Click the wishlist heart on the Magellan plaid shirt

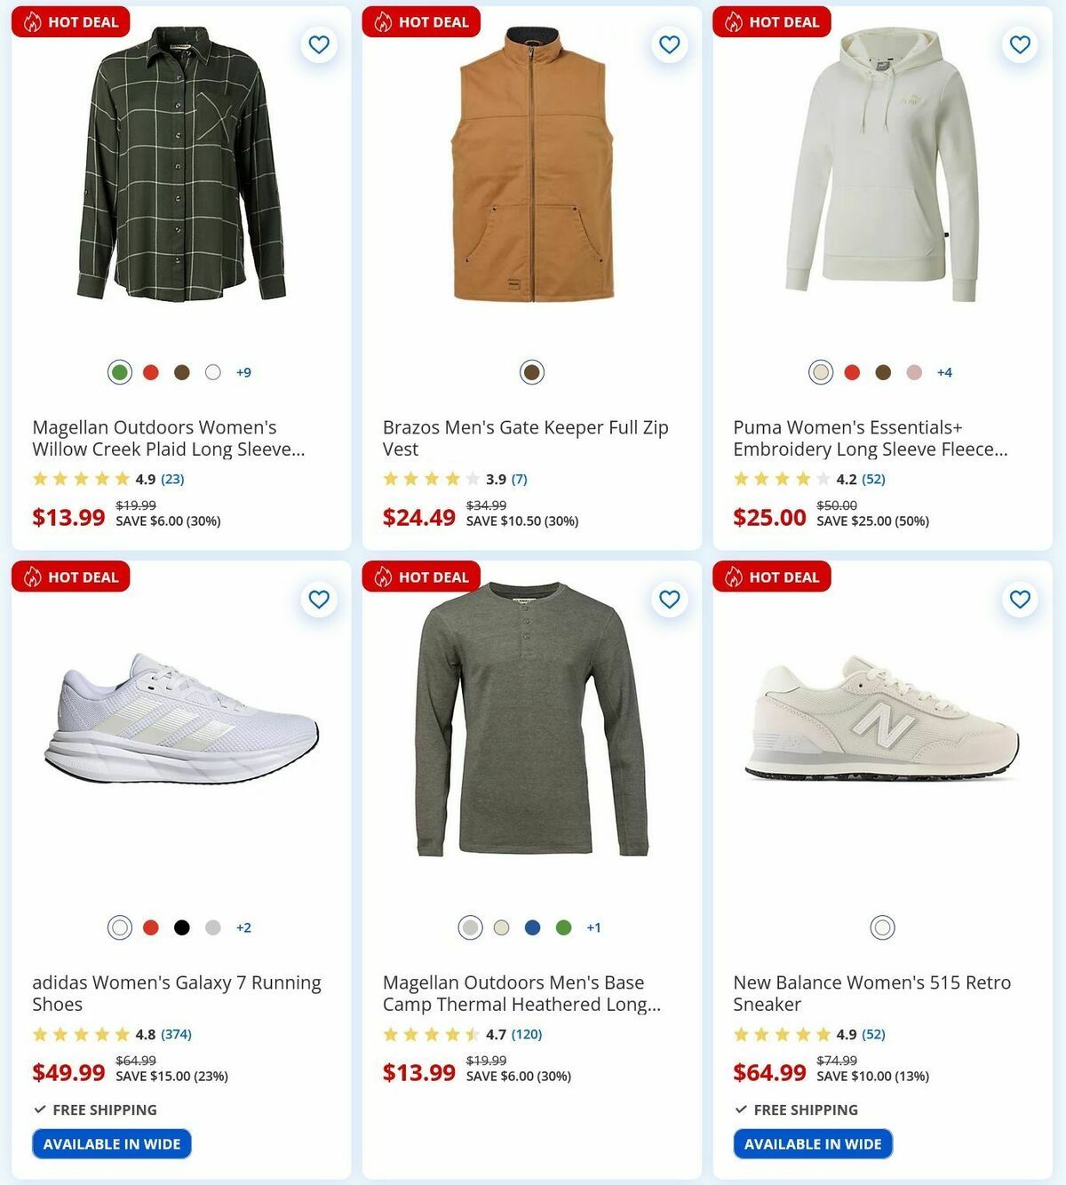pos(319,44)
